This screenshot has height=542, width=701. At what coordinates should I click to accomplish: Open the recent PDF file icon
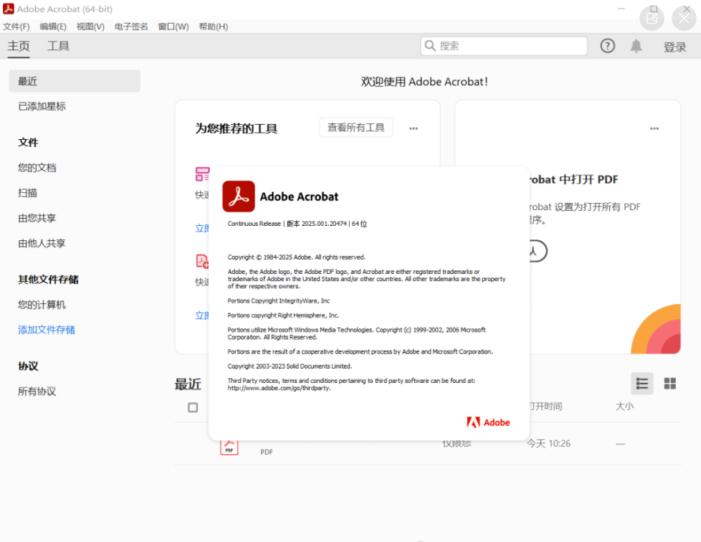click(x=229, y=447)
